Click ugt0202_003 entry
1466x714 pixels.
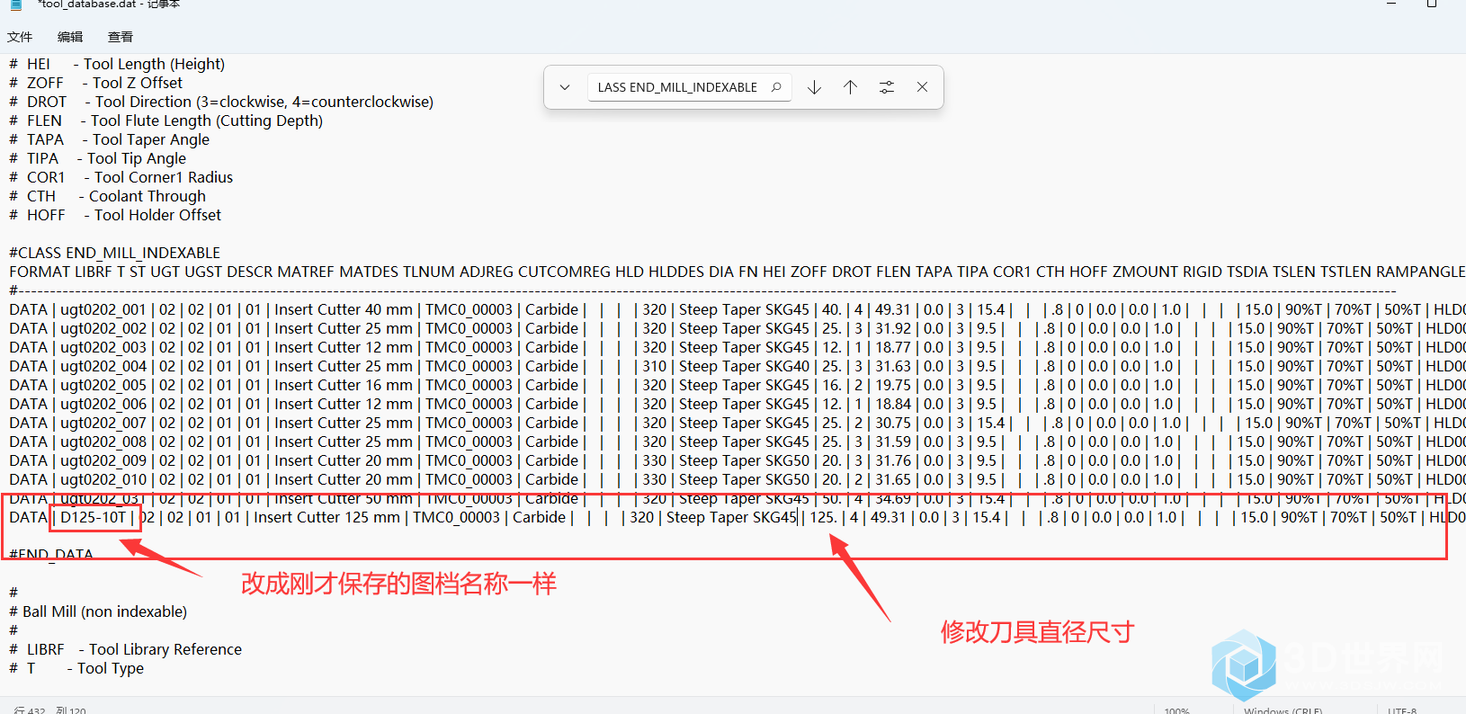tap(103, 347)
